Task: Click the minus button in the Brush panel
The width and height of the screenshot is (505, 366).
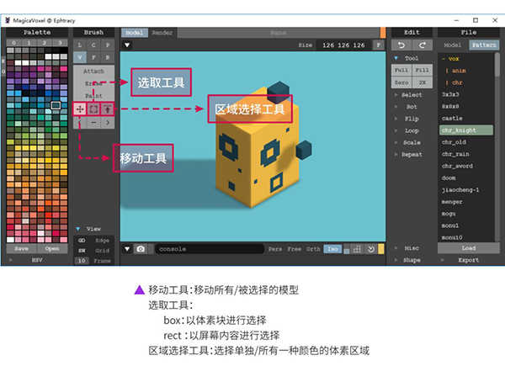Action: tap(93, 123)
